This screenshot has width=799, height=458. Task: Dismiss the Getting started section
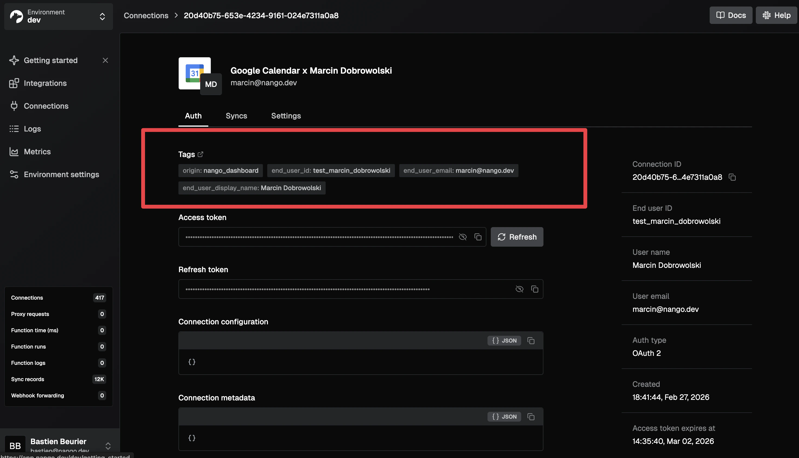point(105,60)
